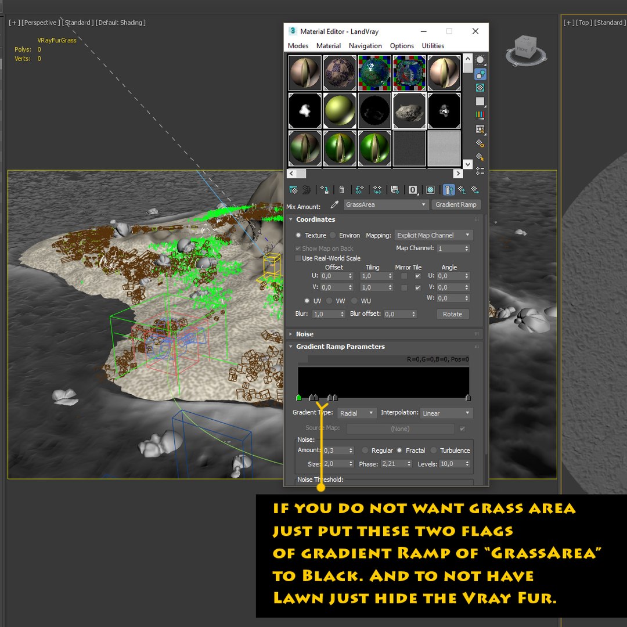
Task: Select the green gradient flag at start
Action: [x=299, y=398]
